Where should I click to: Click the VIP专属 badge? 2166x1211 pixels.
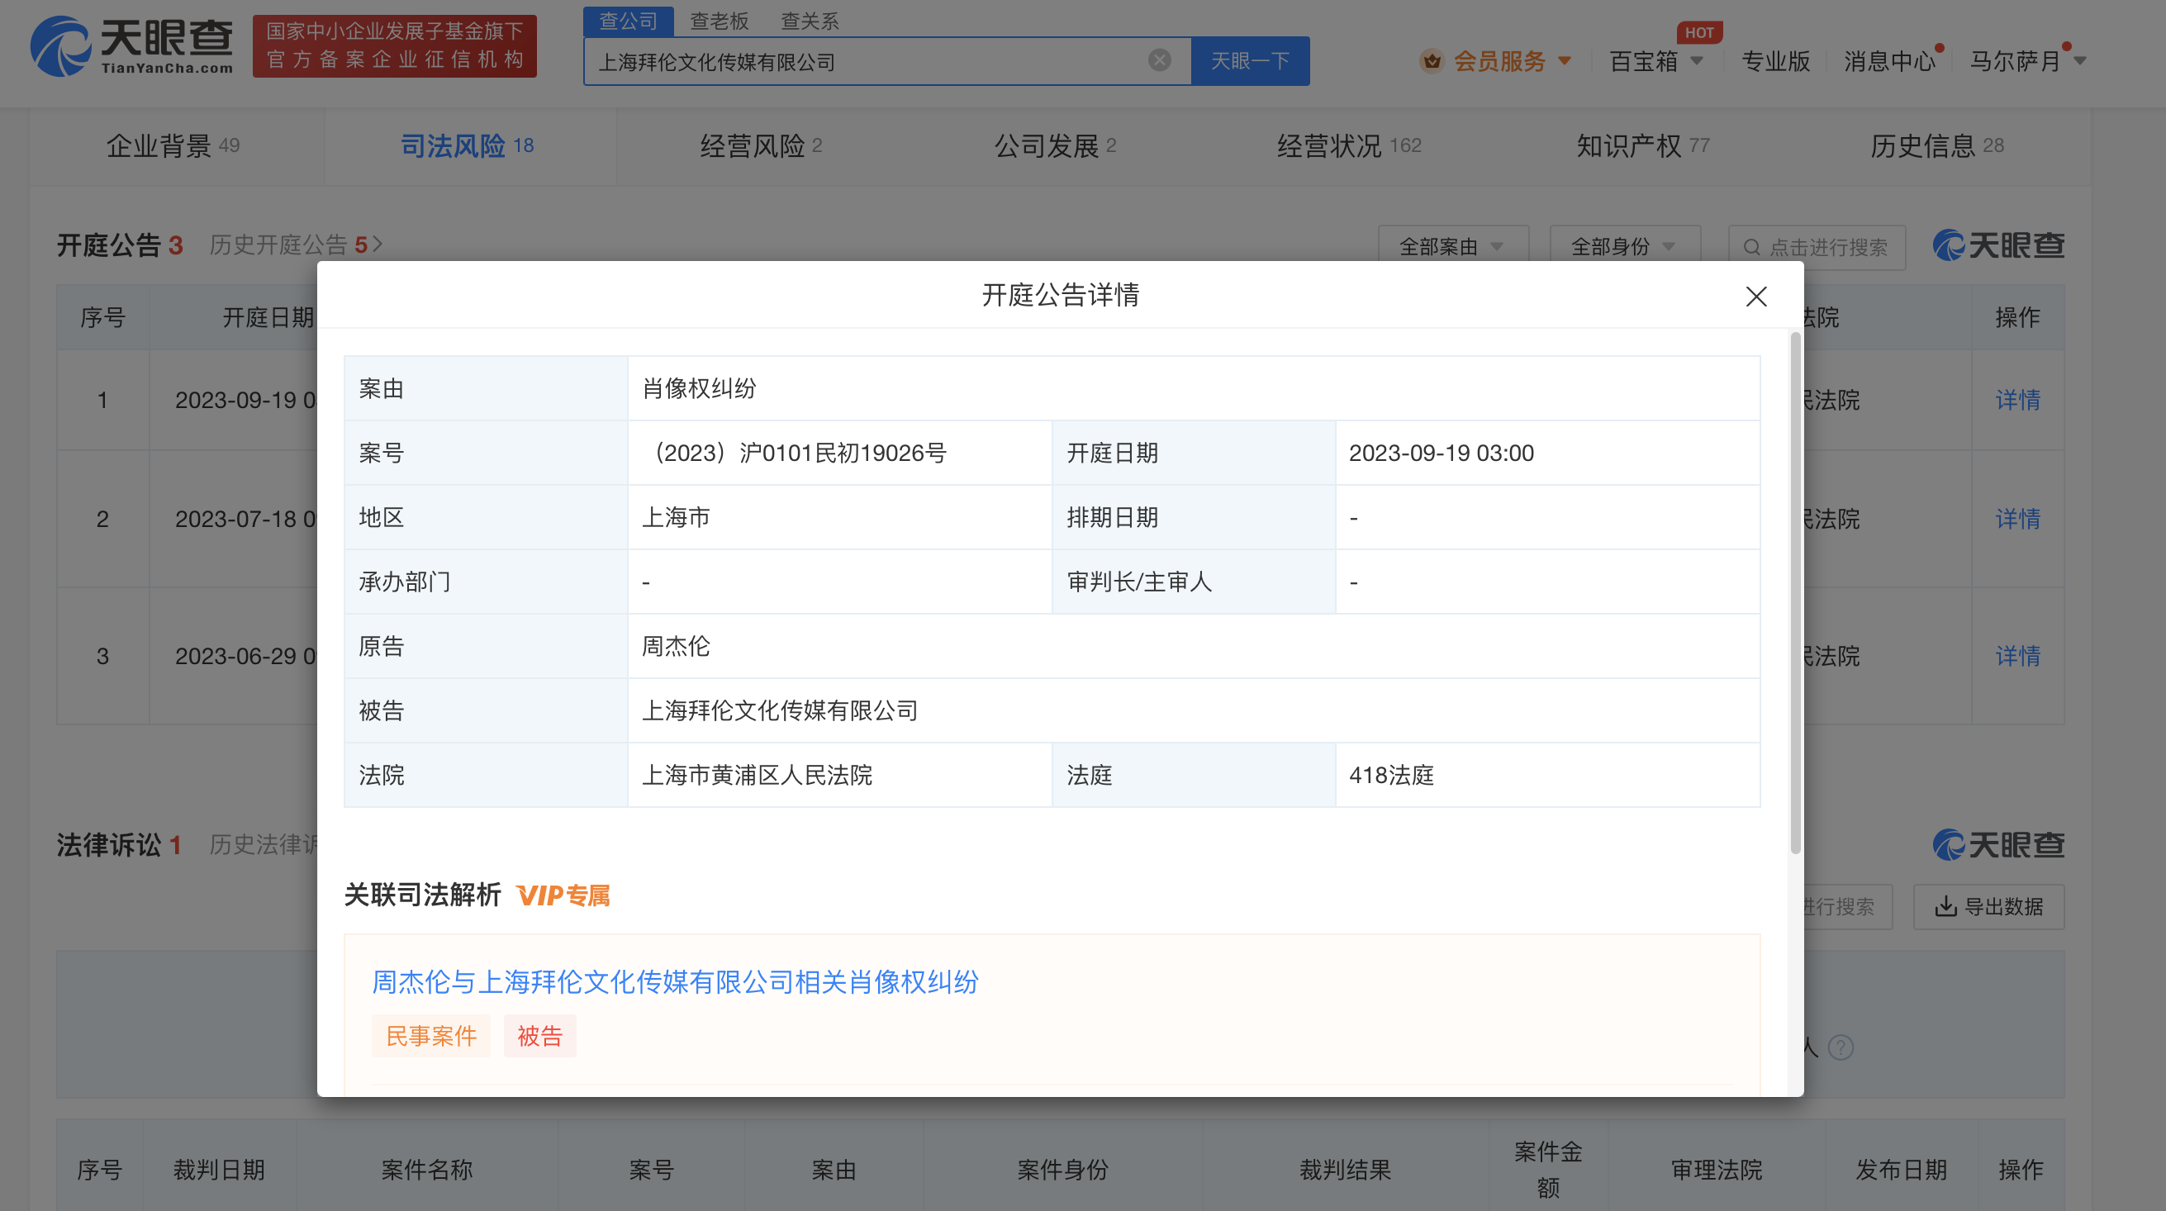(x=563, y=895)
